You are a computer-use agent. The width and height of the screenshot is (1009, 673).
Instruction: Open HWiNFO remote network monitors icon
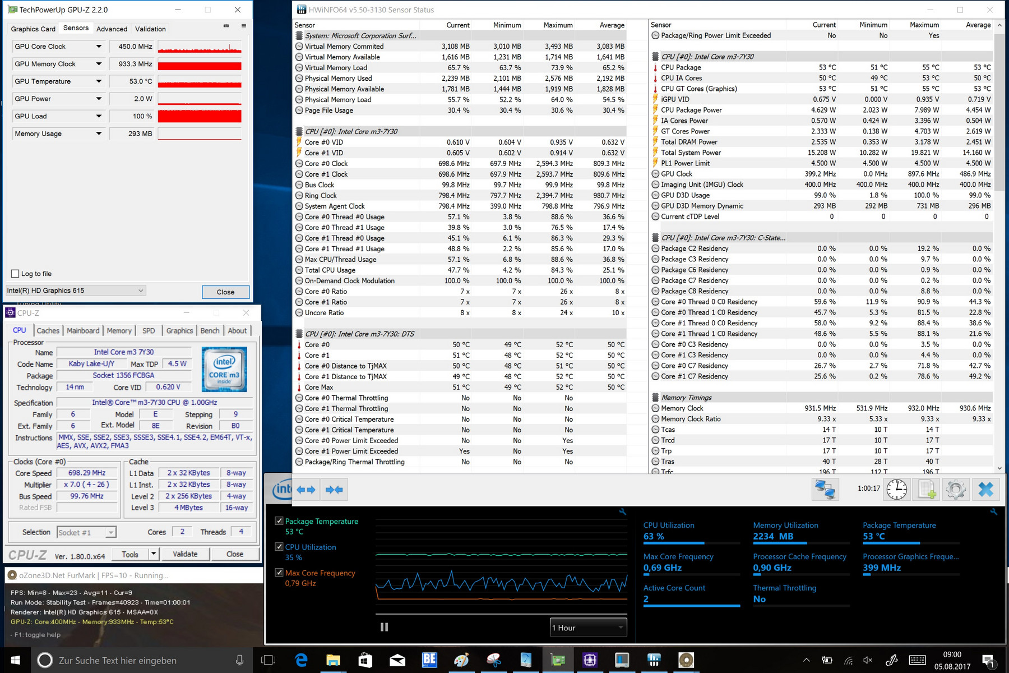point(825,489)
